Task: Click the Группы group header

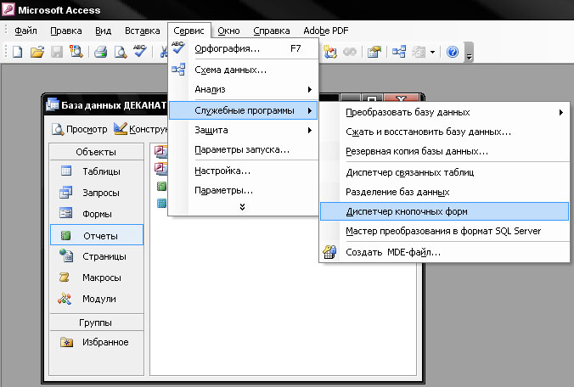Action: [96, 322]
